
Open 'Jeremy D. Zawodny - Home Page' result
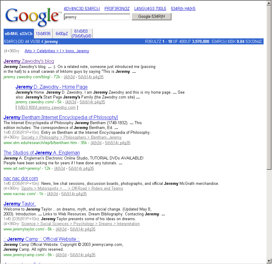[52, 87]
